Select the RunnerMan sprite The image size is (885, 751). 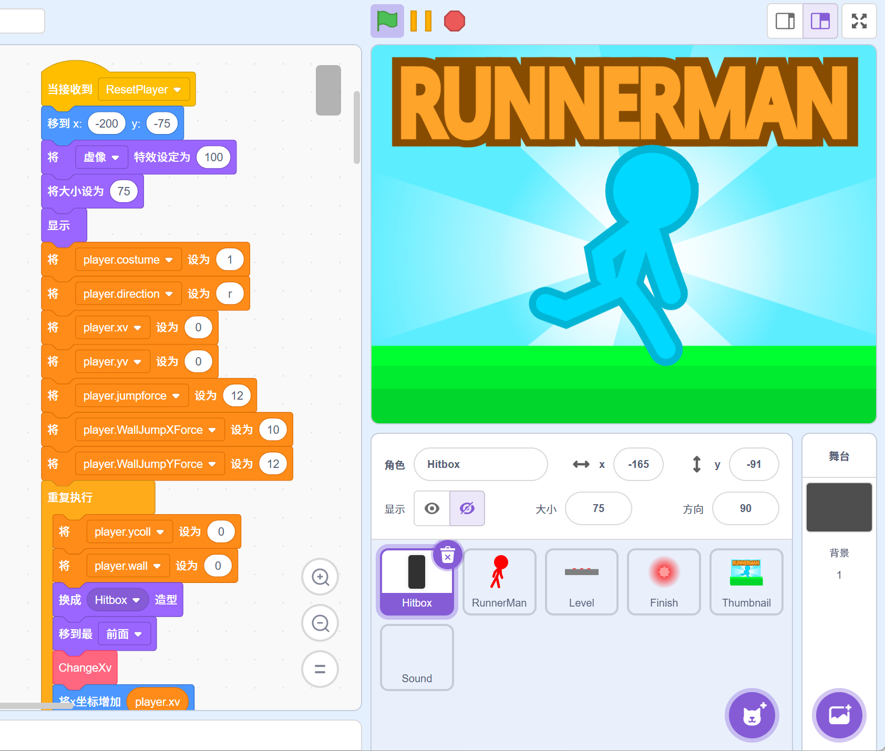(499, 581)
